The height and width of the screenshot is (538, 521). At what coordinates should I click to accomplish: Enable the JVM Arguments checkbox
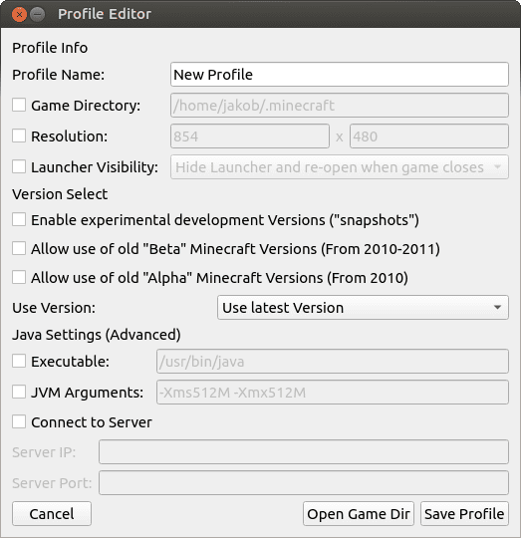[19, 392]
